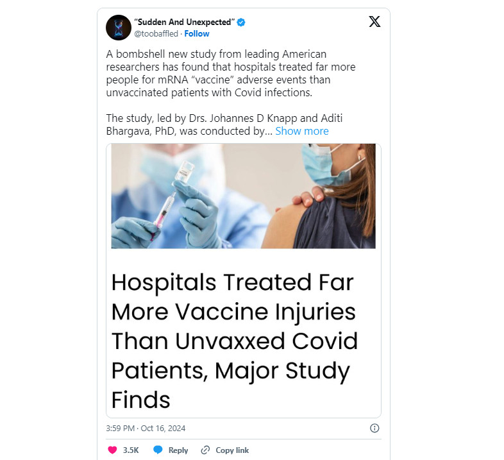Screen dimensions: 504x460
Task: Follow the @toobaffled account
Action: 197,34
